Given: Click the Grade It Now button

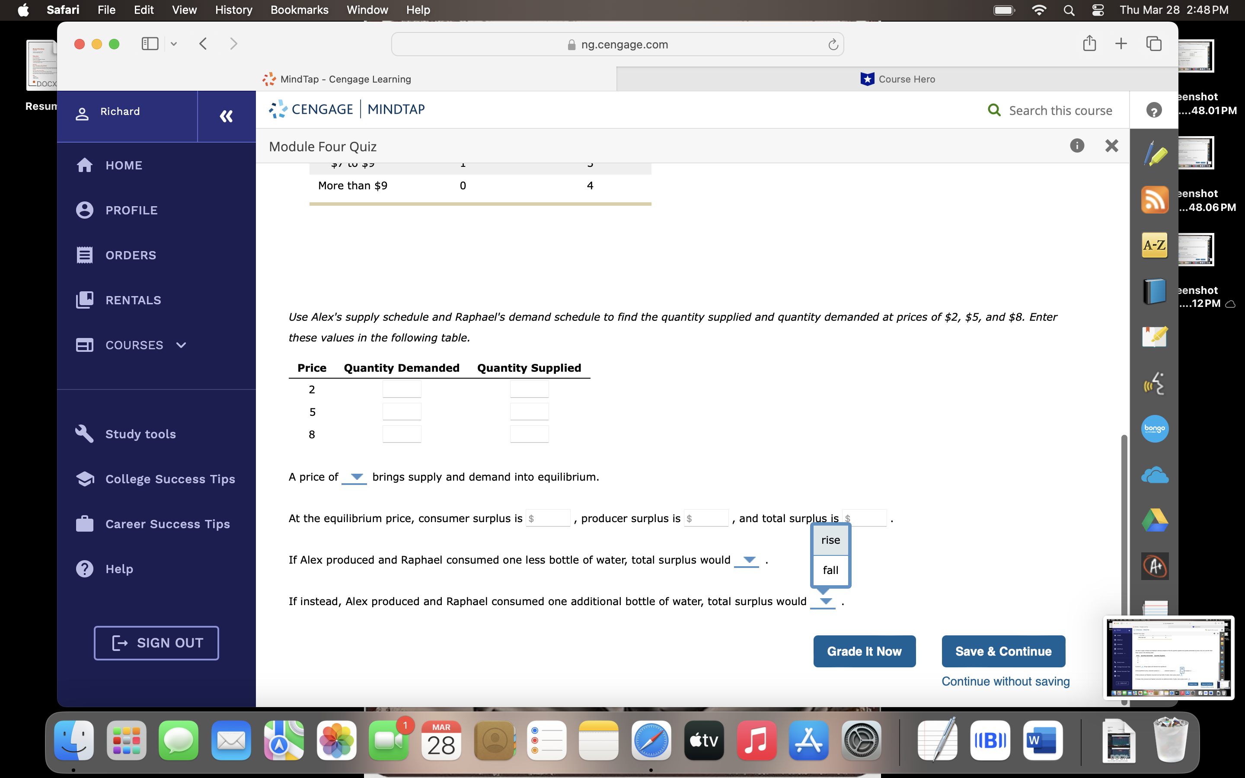Looking at the screenshot, I should [864, 651].
